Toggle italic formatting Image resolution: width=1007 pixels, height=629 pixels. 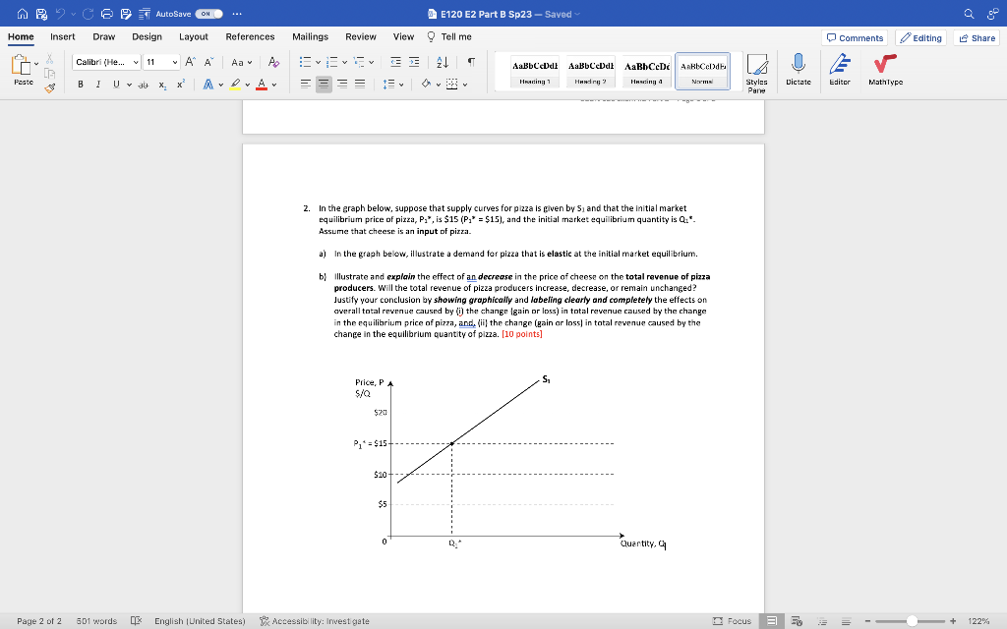coord(98,85)
